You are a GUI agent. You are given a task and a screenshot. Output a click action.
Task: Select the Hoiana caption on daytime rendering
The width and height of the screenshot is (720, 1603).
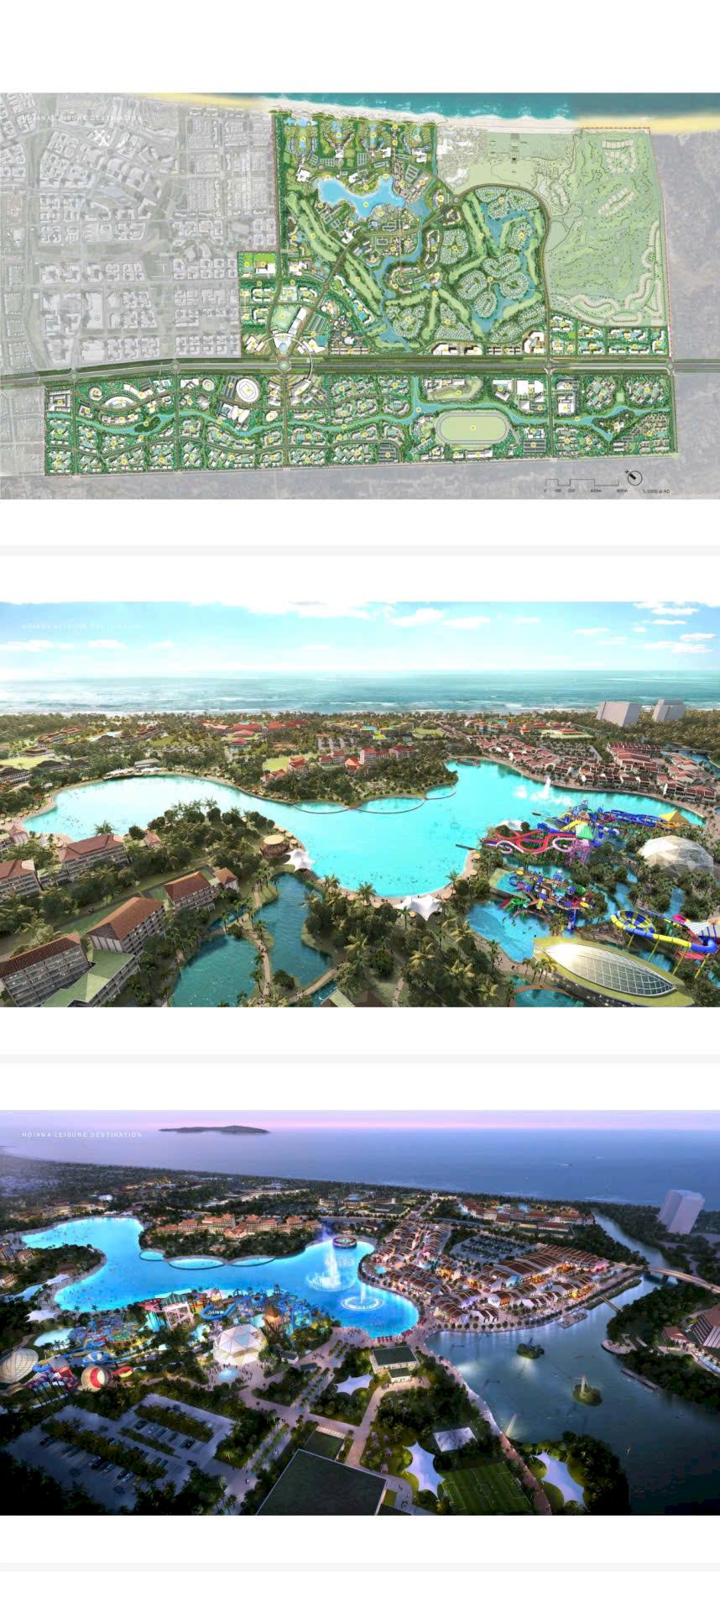point(81,626)
